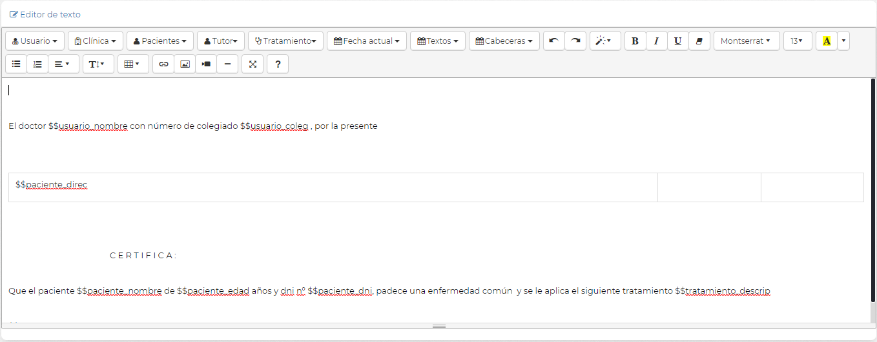This screenshot has width=877, height=342.
Task: Toggle bold formatting
Action: (x=635, y=41)
